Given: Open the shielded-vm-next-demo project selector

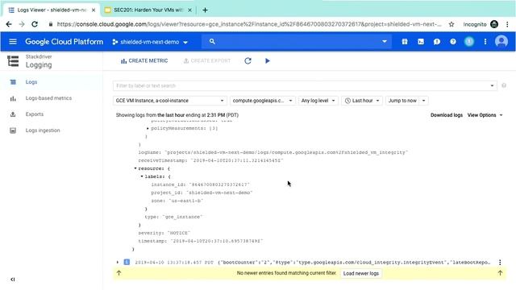Looking at the screenshot, I should pos(150,42).
